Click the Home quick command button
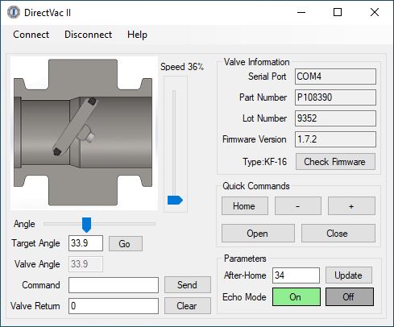Image resolution: width=394 pixels, height=327 pixels. pyautogui.click(x=245, y=206)
